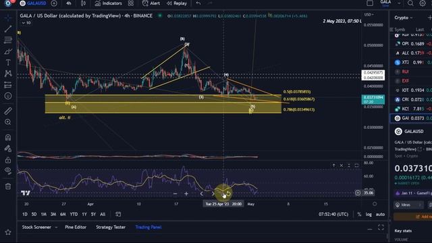Image resolution: width=432 pixels, height=243 pixels.
Task: Open the emoji icons tool
Action: coord(8,96)
